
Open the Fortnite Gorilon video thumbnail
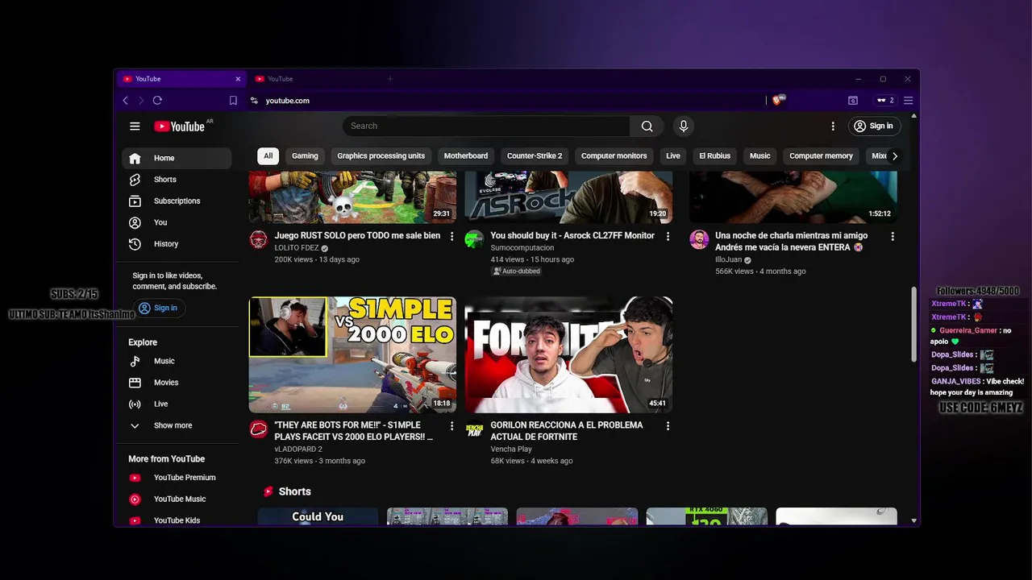(568, 354)
